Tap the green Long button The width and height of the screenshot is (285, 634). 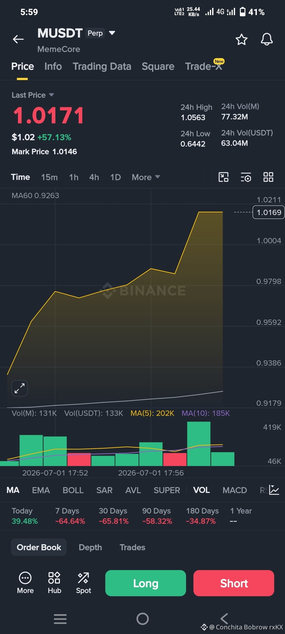click(146, 583)
